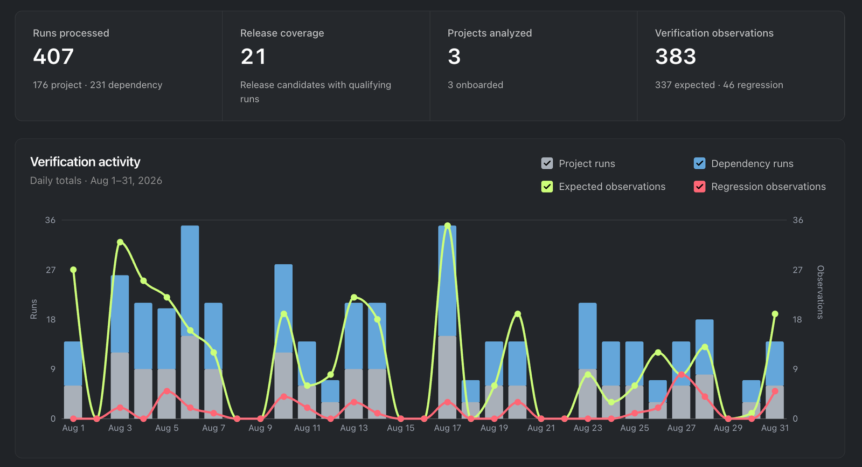Click the Aug 14 project runs bar

[377, 394]
